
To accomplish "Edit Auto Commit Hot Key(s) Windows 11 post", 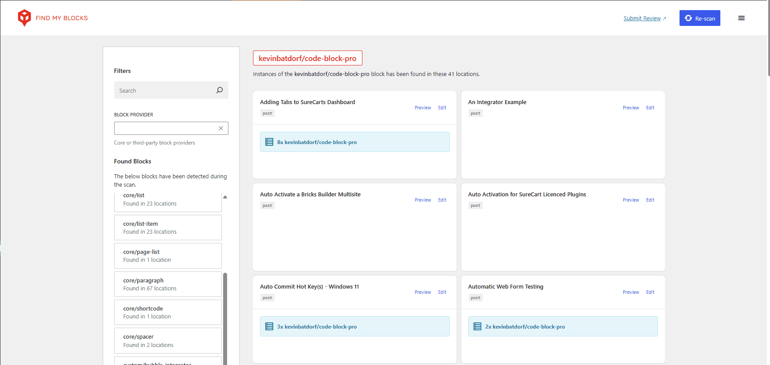I will click(442, 292).
